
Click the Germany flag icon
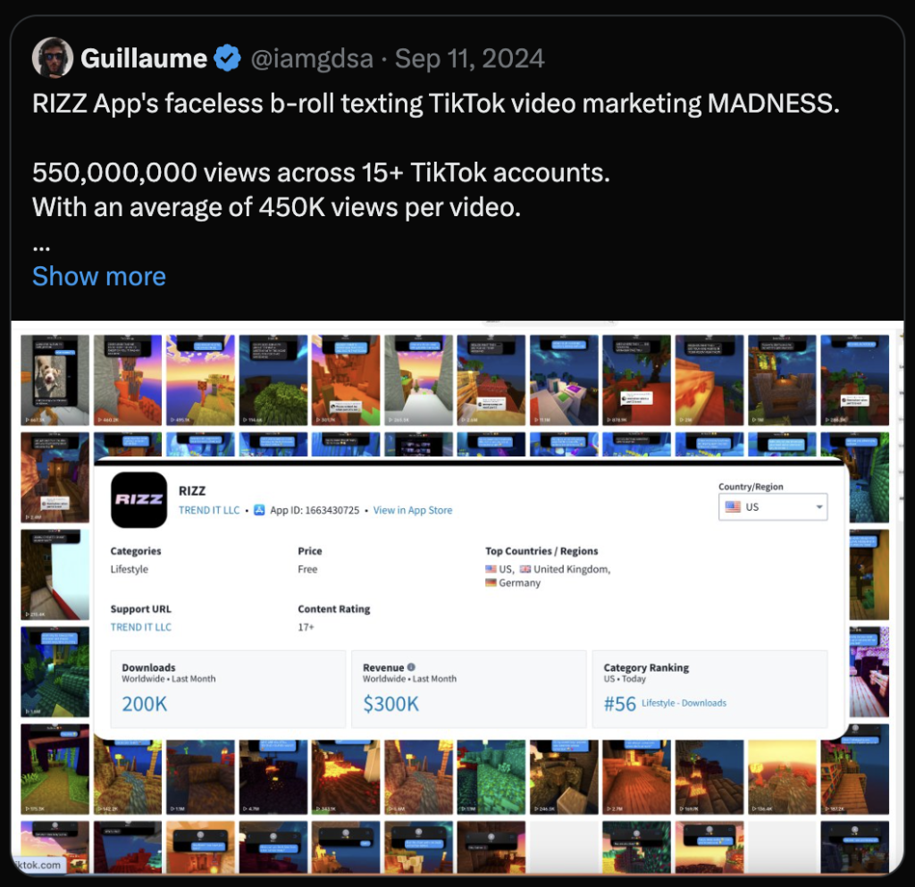click(x=491, y=582)
